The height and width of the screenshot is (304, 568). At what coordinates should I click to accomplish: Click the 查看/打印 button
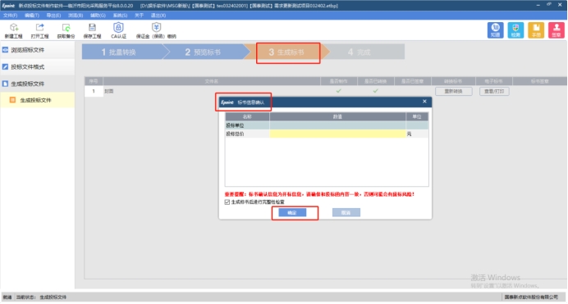pyautogui.click(x=494, y=91)
